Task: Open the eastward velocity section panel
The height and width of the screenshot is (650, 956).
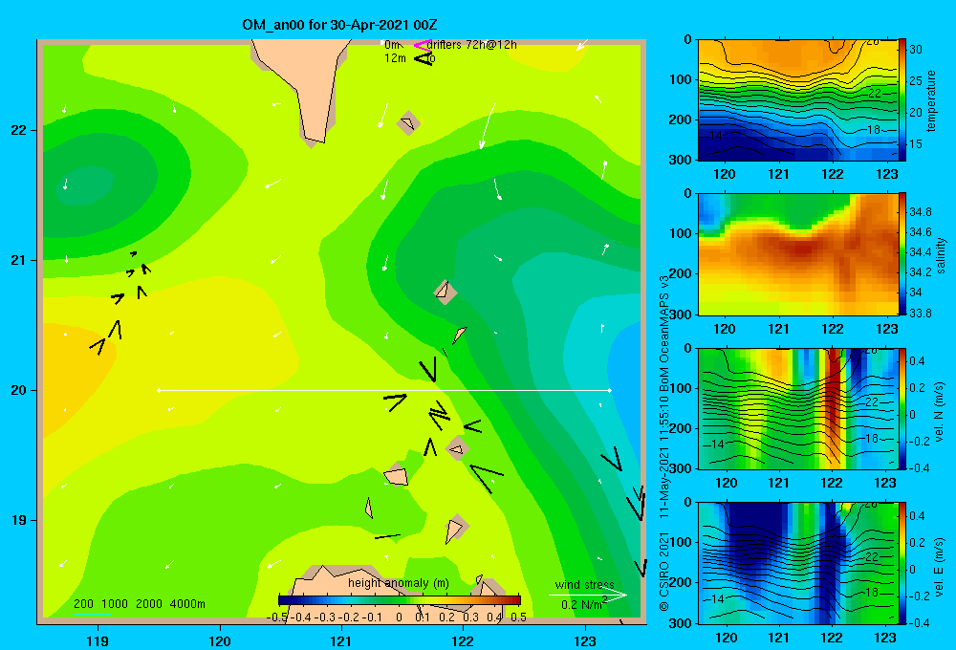Action: [x=797, y=563]
